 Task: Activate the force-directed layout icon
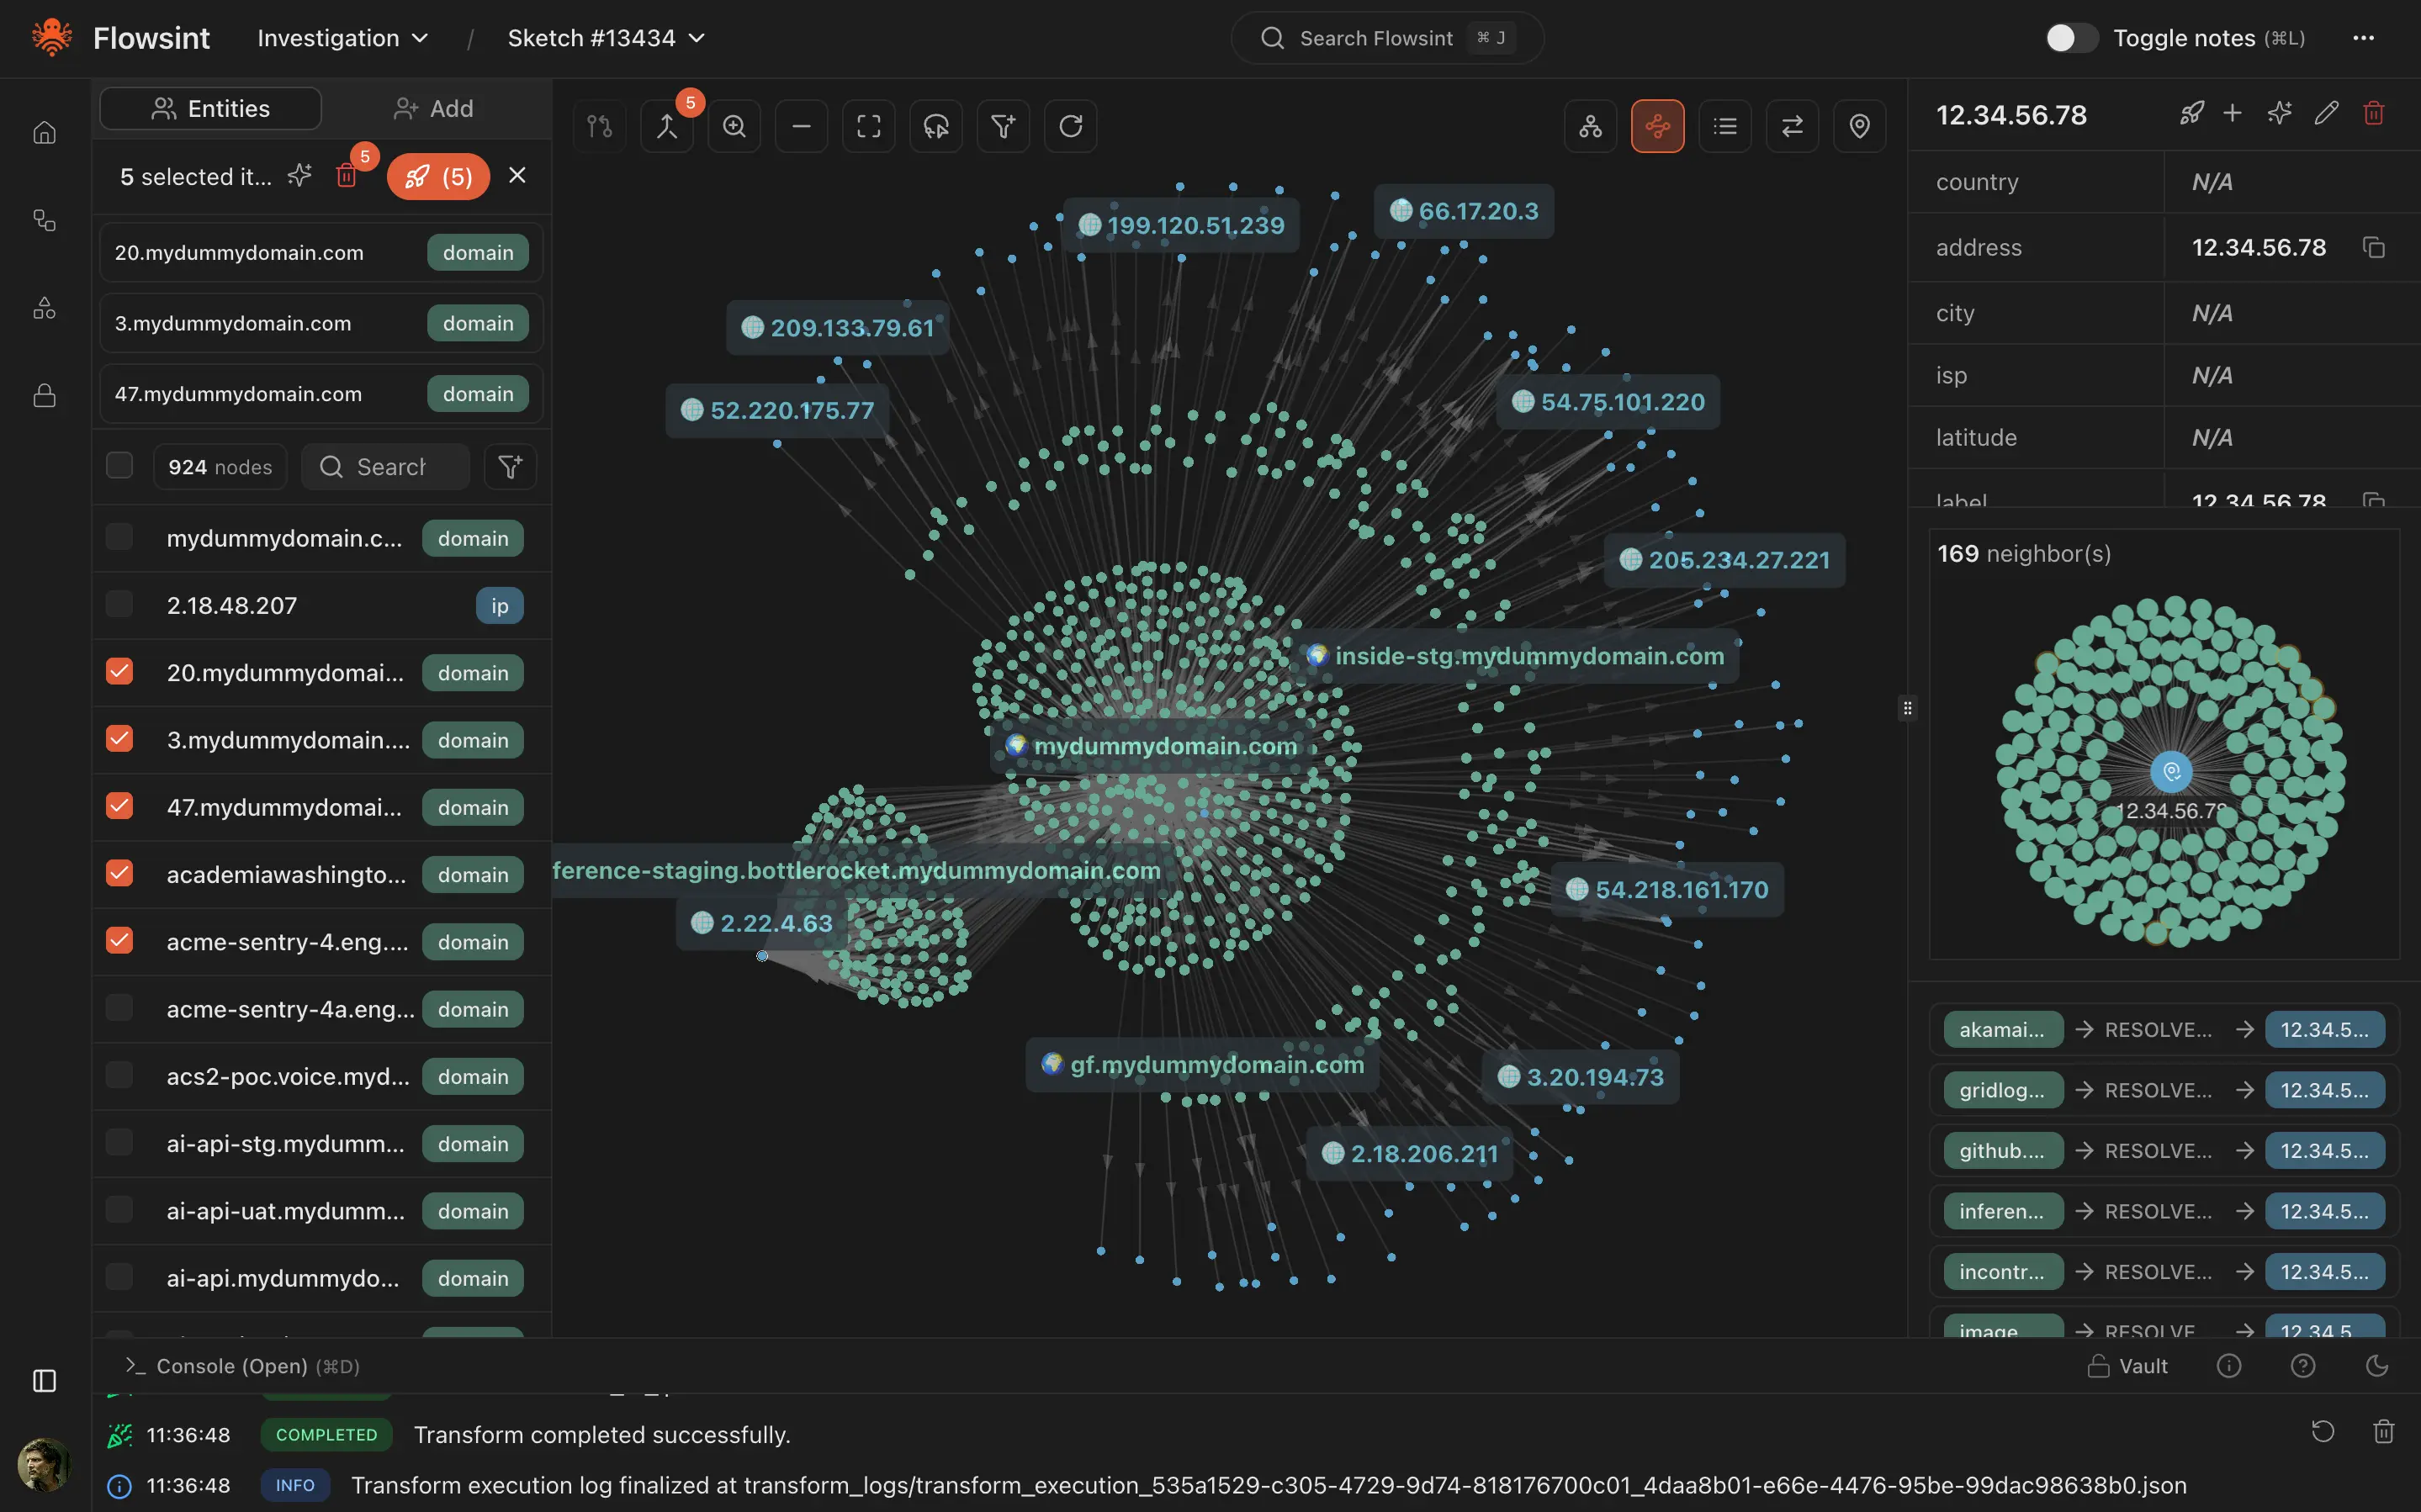pyautogui.click(x=1658, y=126)
